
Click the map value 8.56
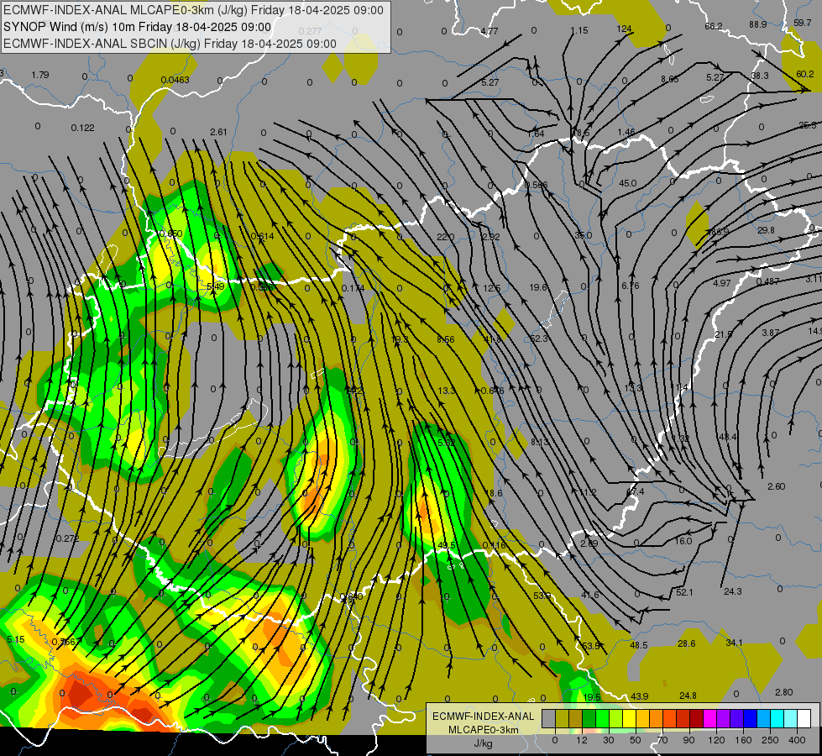click(x=446, y=339)
